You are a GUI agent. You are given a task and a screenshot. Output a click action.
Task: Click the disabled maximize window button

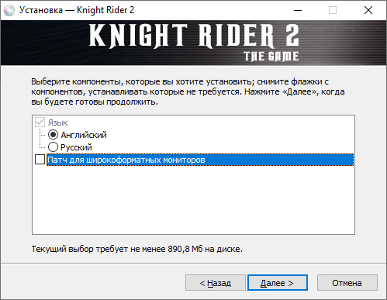click(x=333, y=10)
